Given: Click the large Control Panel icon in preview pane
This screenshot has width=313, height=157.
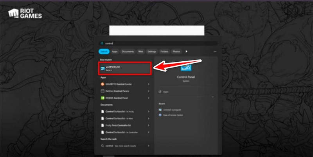Looking at the screenshot, I should point(186,67).
